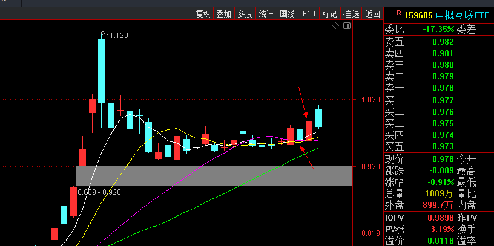
Task: Click the 今开 label
Action: (x=466, y=159)
